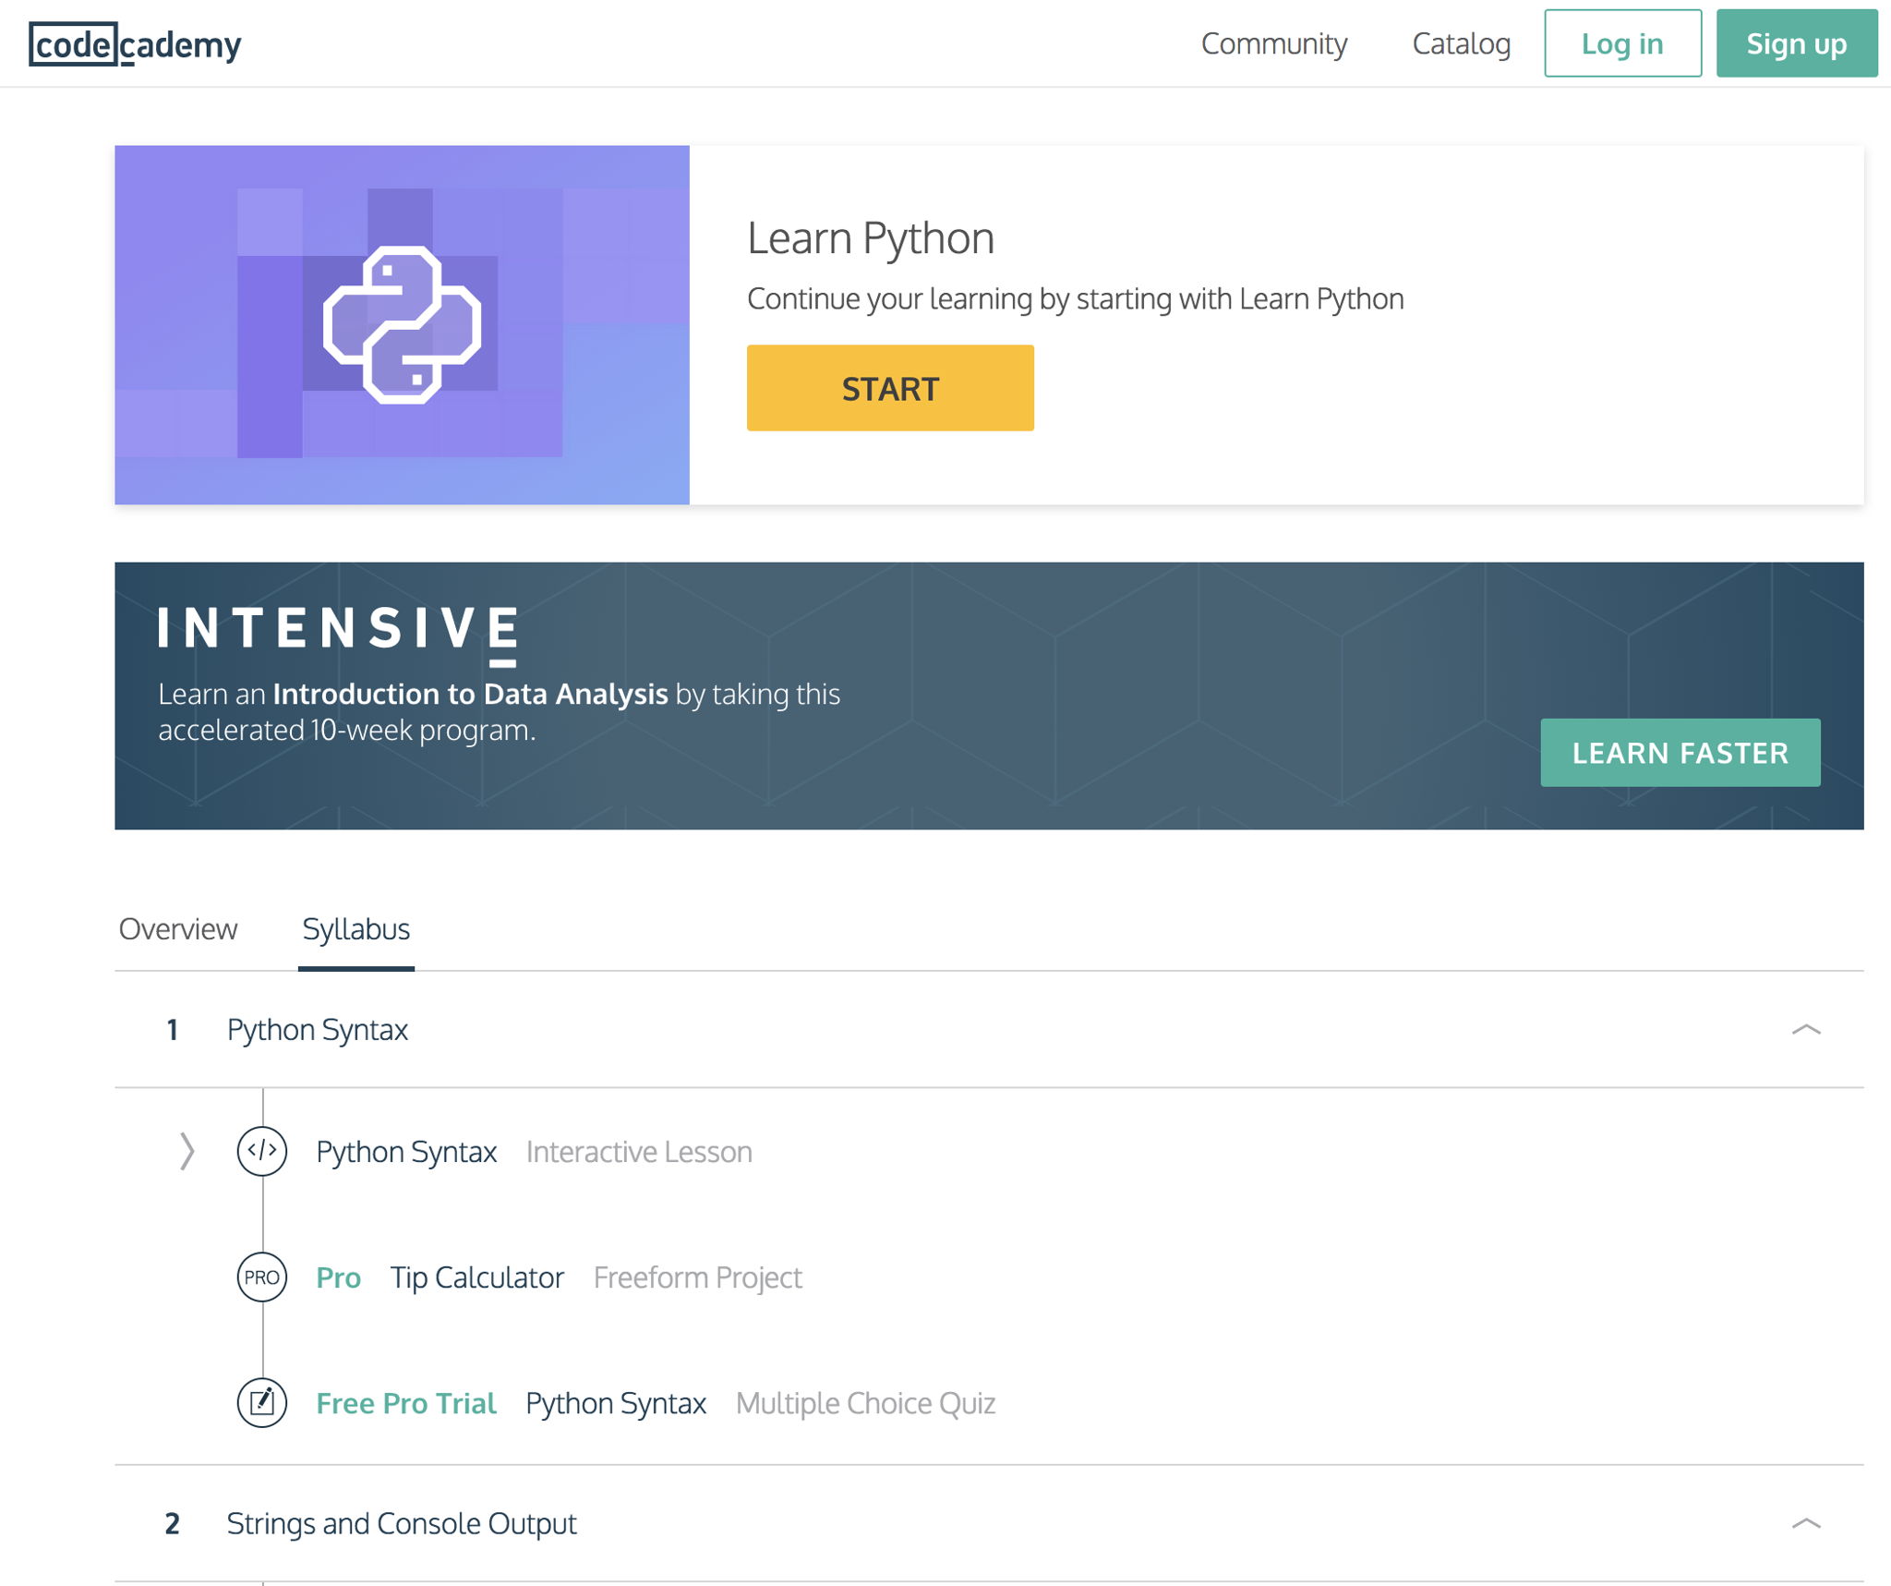
Task: Collapse the Python Syntax section
Action: [1806, 1029]
